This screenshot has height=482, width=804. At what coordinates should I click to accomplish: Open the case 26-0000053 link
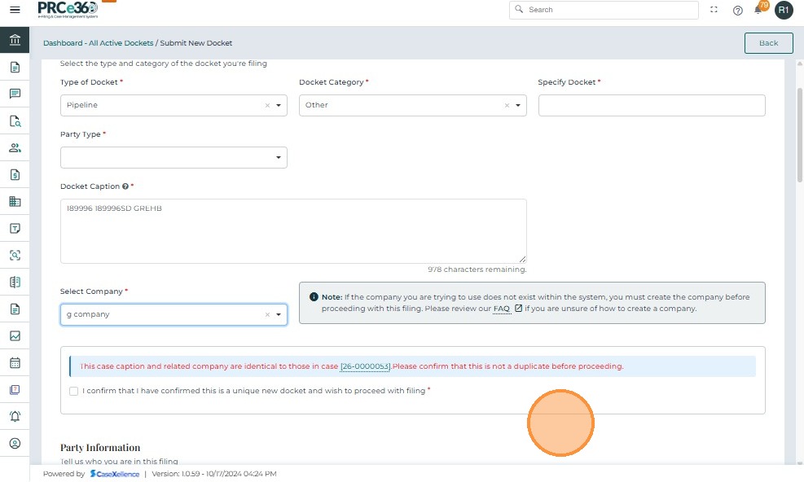[365, 366]
